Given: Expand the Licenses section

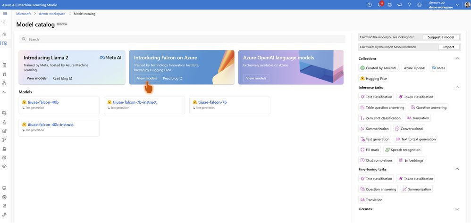Looking at the screenshot, I should (x=457, y=209).
